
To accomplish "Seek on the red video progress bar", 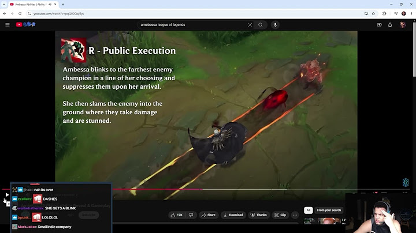I will coord(158,189).
